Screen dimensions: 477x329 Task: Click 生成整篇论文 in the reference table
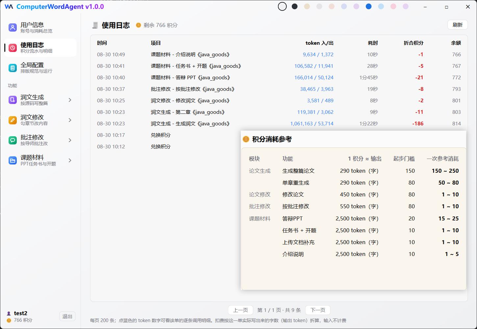298,171
